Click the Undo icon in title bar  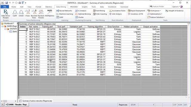tap(10, 3)
